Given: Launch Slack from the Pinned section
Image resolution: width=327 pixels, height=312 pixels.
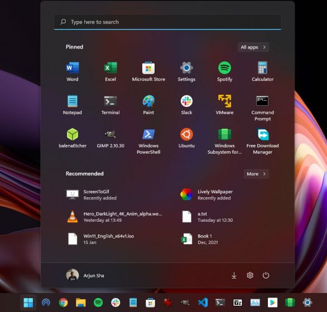Looking at the screenshot, I should 186,105.
